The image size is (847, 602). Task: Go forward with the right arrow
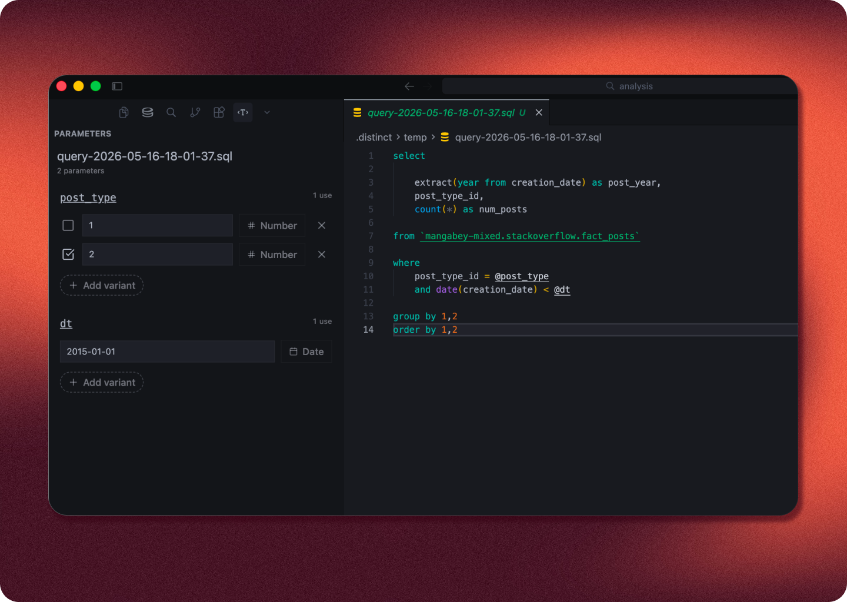[x=428, y=86]
